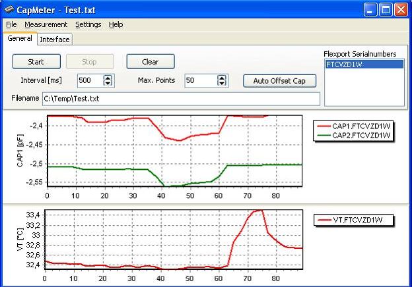Open the Settings menu
412x287 pixels.
pyautogui.click(x=88, y=24)
